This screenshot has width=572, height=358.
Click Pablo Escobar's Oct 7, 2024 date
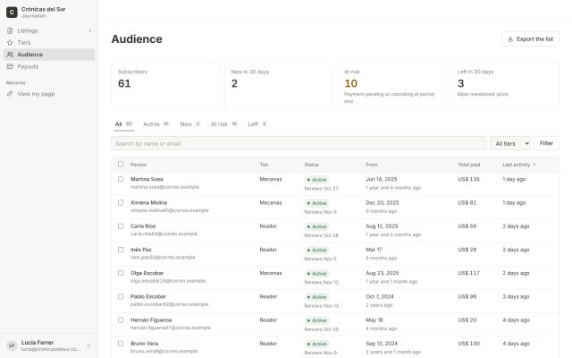380,296
